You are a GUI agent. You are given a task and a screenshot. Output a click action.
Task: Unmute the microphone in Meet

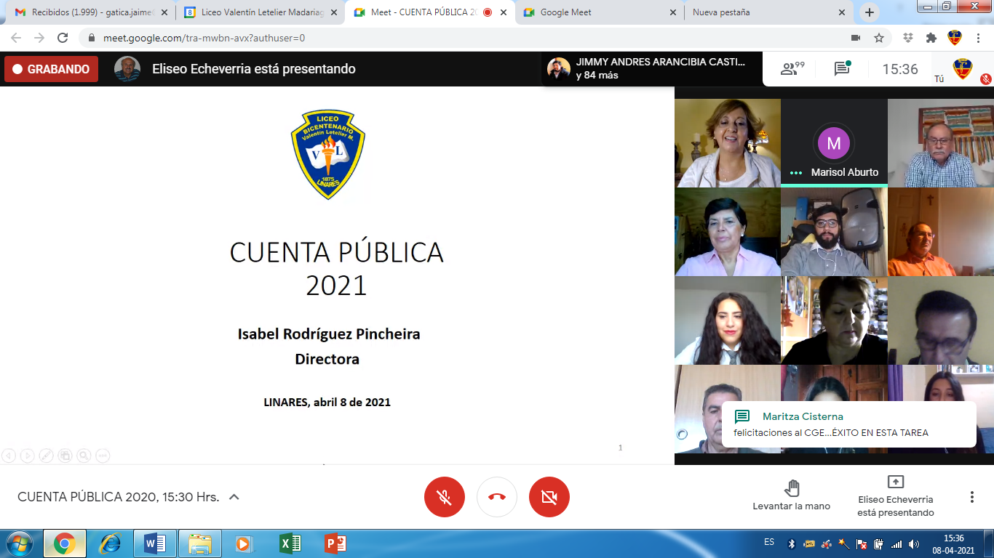tap(445, 497)
